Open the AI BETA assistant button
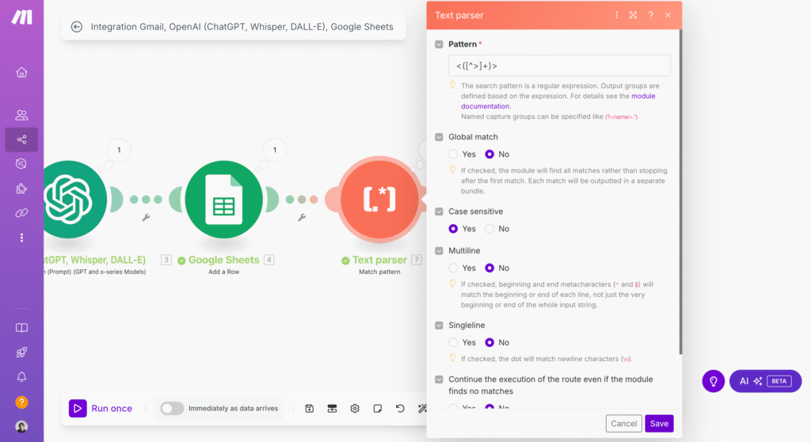The image size is (811, 442). [x=765, y=382]
